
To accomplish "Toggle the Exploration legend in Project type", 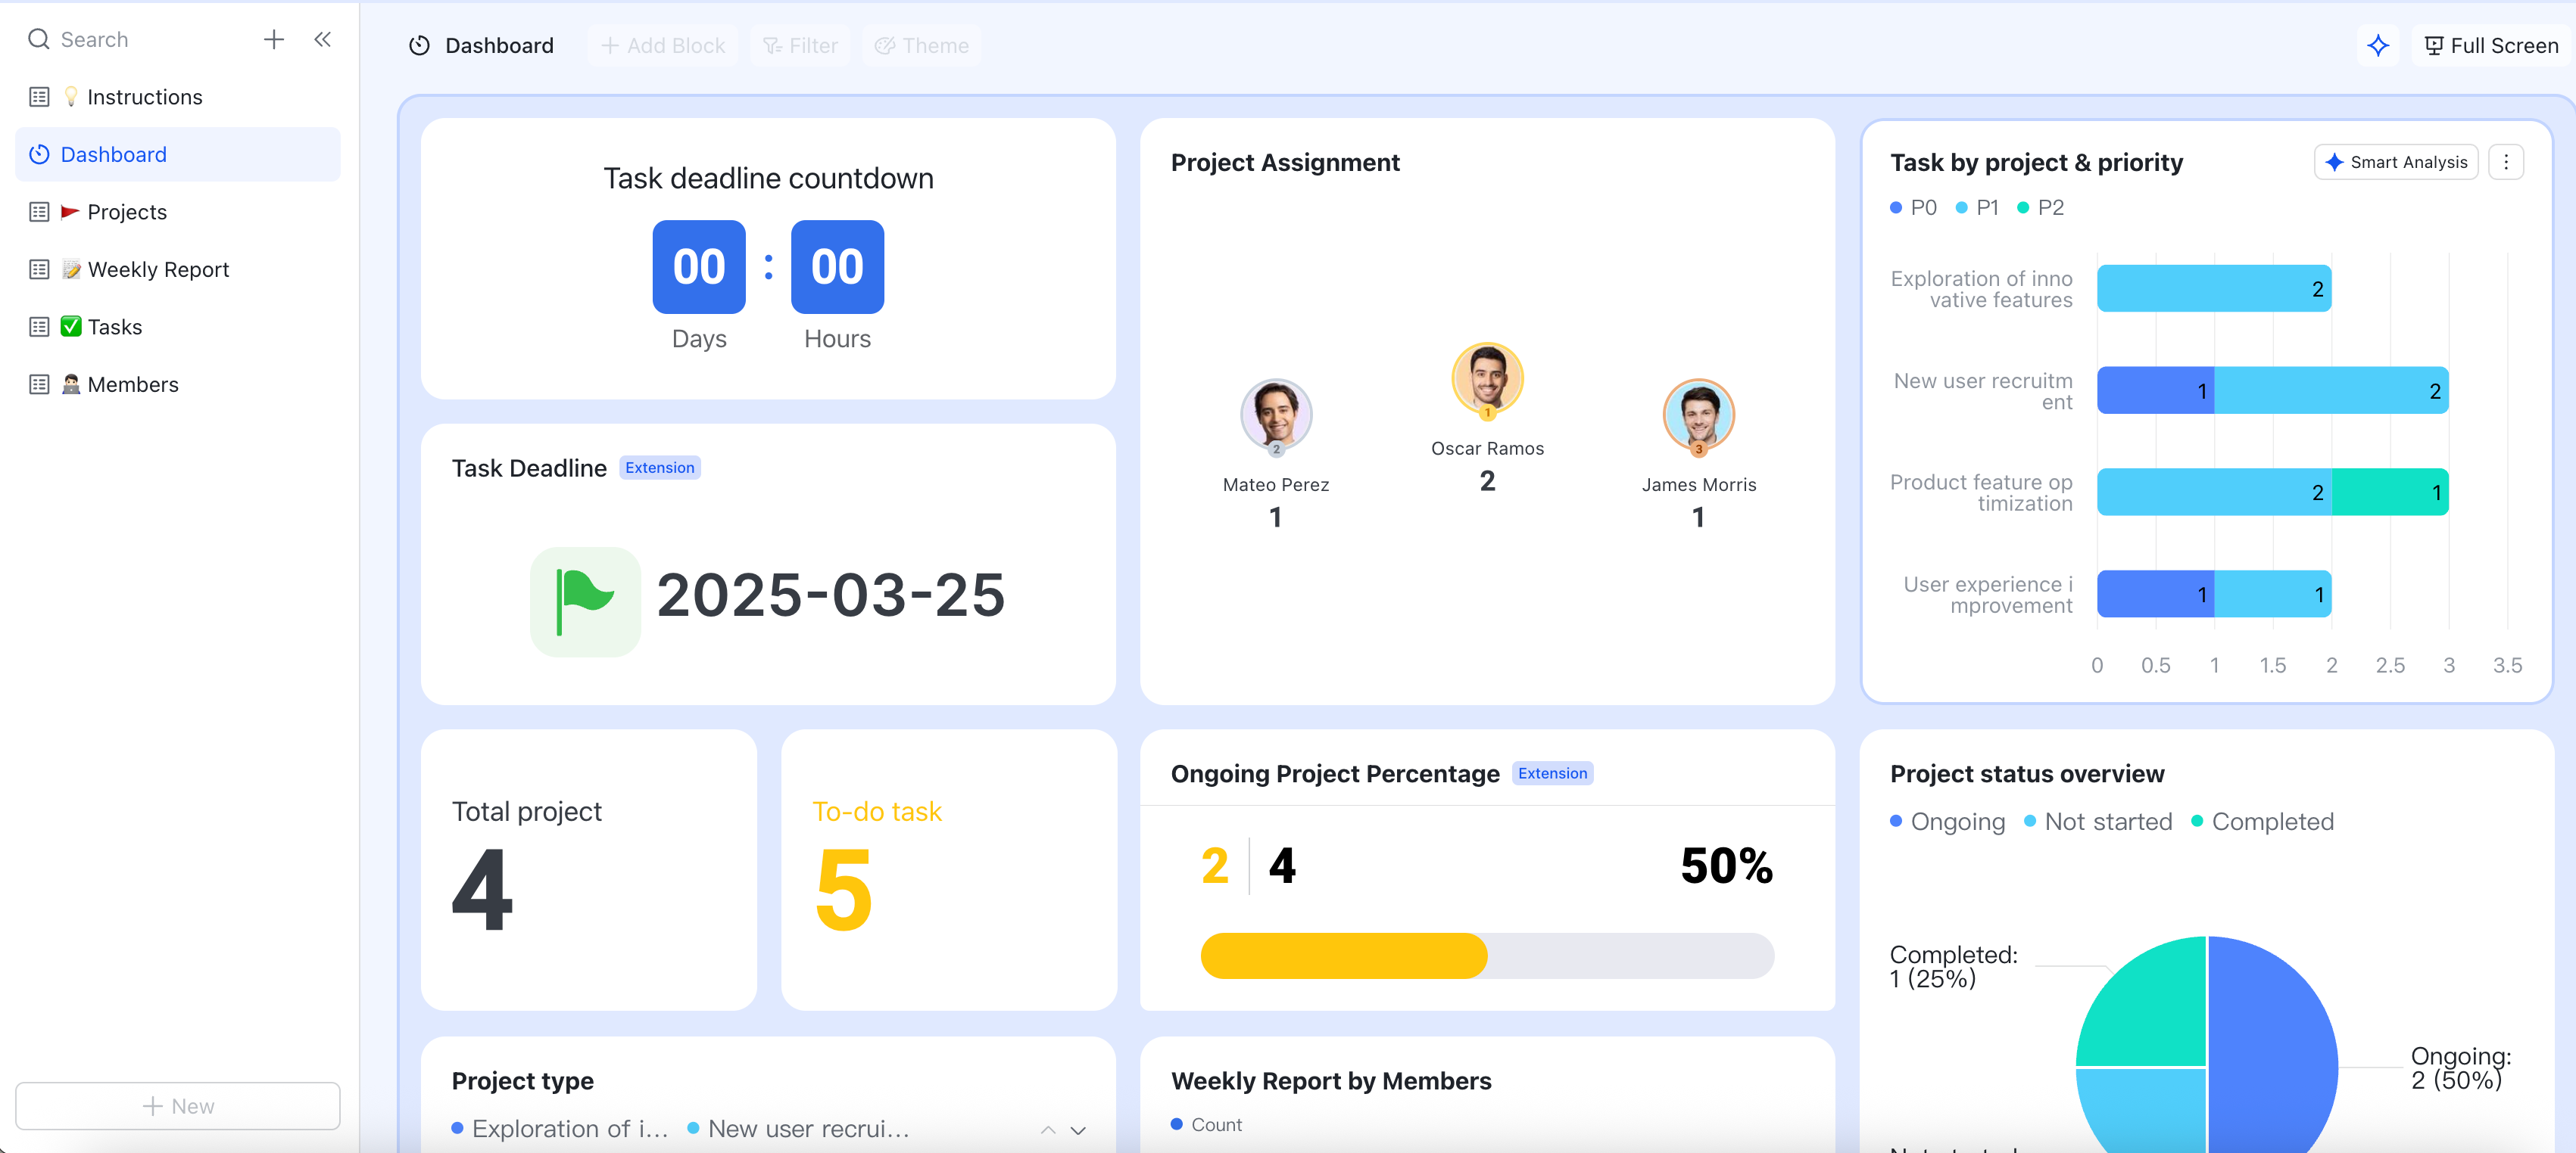I will (560, 1128).
